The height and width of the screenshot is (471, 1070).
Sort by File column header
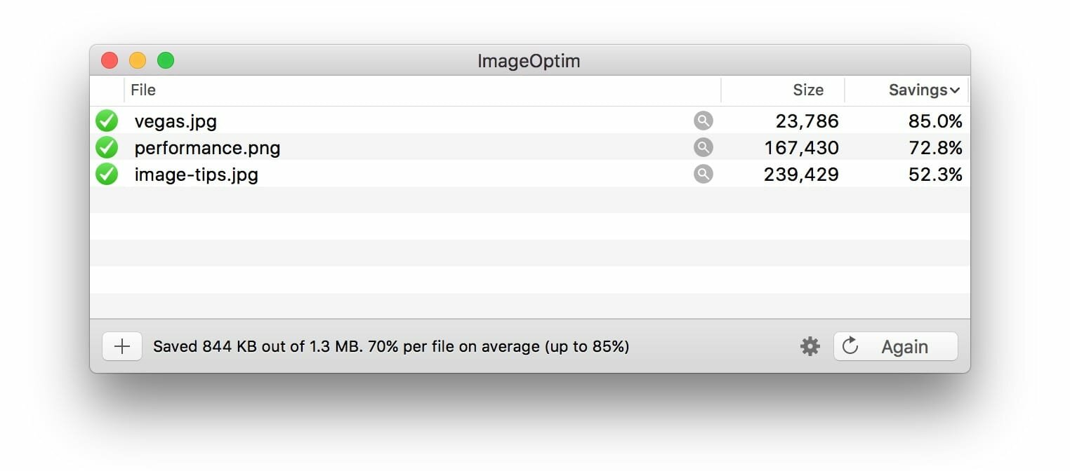tap(423, 90)
